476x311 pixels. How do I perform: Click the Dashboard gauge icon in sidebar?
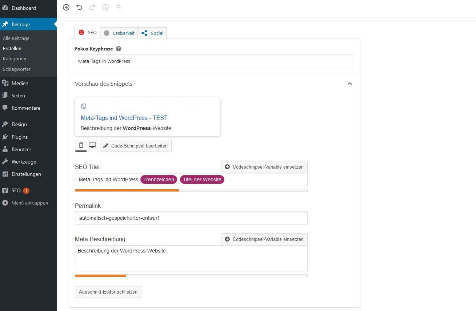tap(5, 8)
